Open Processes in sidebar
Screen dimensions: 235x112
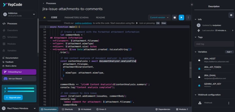pyautogui.click(x=12, y=24)
